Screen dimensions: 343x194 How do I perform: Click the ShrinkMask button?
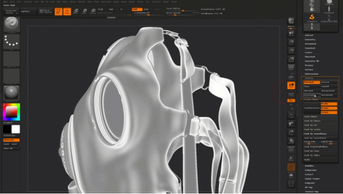329,95
